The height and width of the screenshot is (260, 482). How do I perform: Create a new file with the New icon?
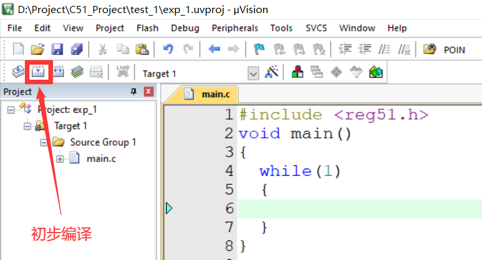point(18,49)
